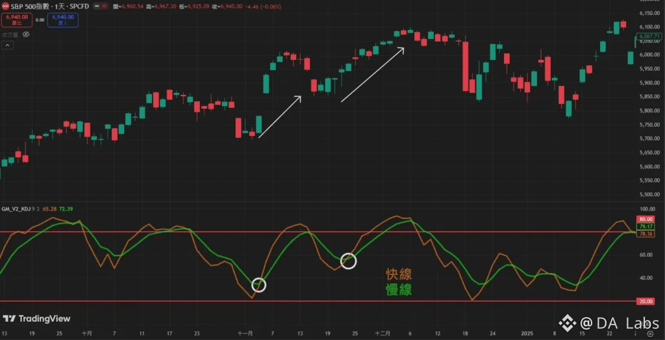Click the 60.00 indicator scale label
The width and height of the screenshot is (665, 340).
pos(646,255)
